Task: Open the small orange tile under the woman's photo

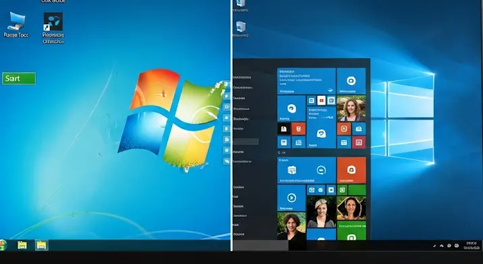Action: point(344,128)
